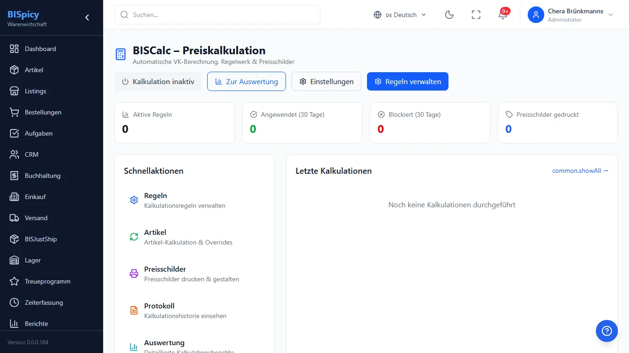Click the BISCalc calculator icon in header
This screenshot has height=353, width=629.
tap(120, 54)
